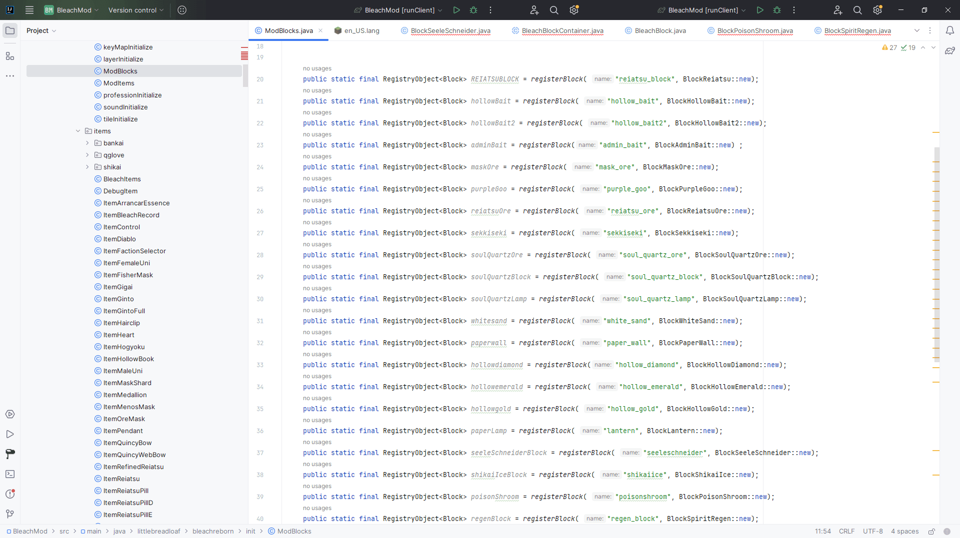Switch to BleachBlock.java tab
960x538 pixels.
[x=655, y=30]
